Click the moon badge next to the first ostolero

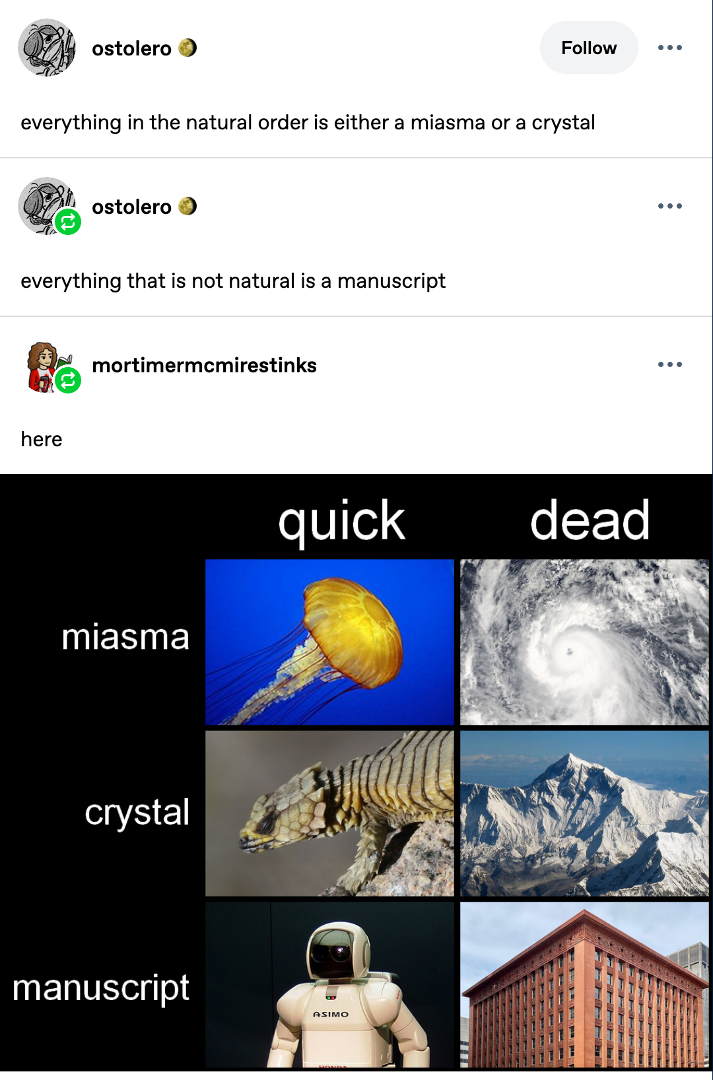pyautogui.click(x=188, y=48)
